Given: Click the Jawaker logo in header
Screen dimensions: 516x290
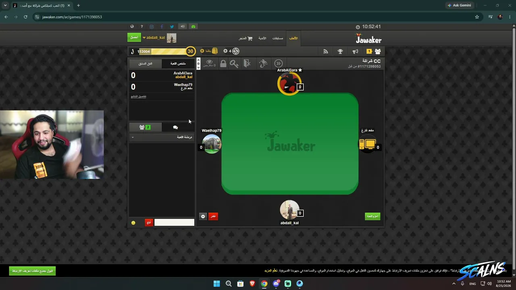Looking at the screenshot, I should click(368, 39).
